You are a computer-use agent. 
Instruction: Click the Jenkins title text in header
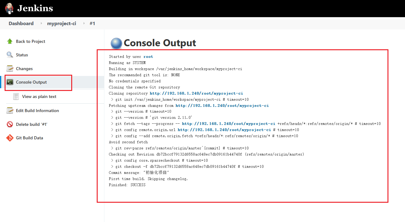click(35, 8)
